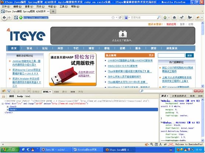Click the plugin download icon in the banner
205x153 pixels.
click(123, 34)
